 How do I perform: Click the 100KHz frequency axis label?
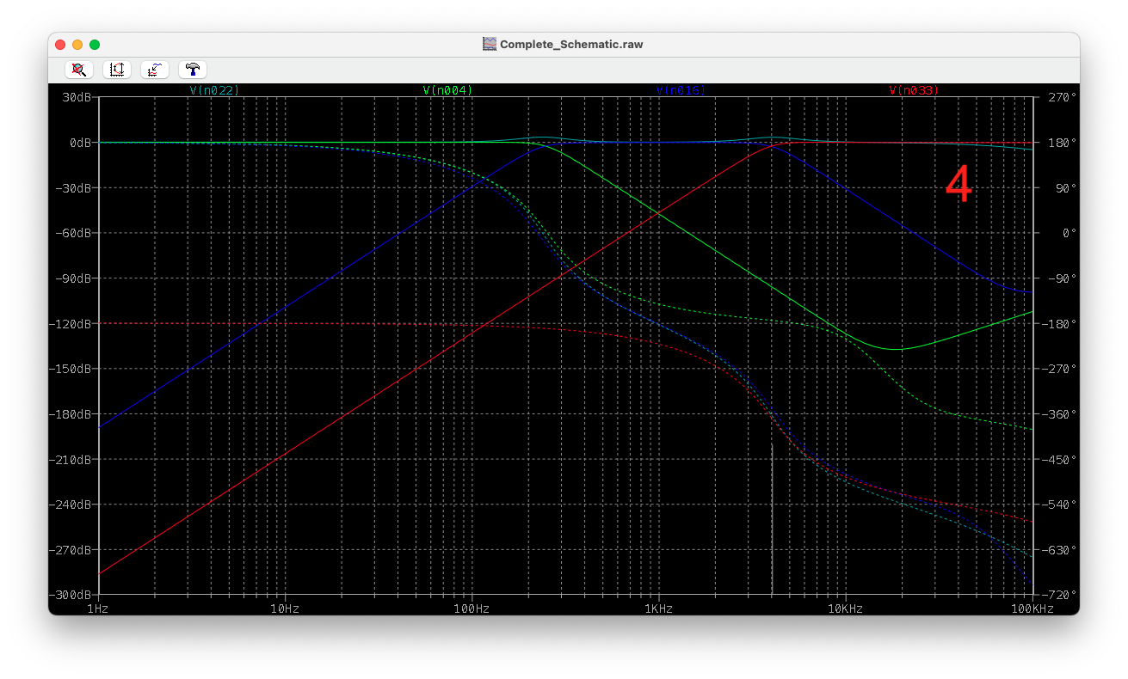(1032, 609)
